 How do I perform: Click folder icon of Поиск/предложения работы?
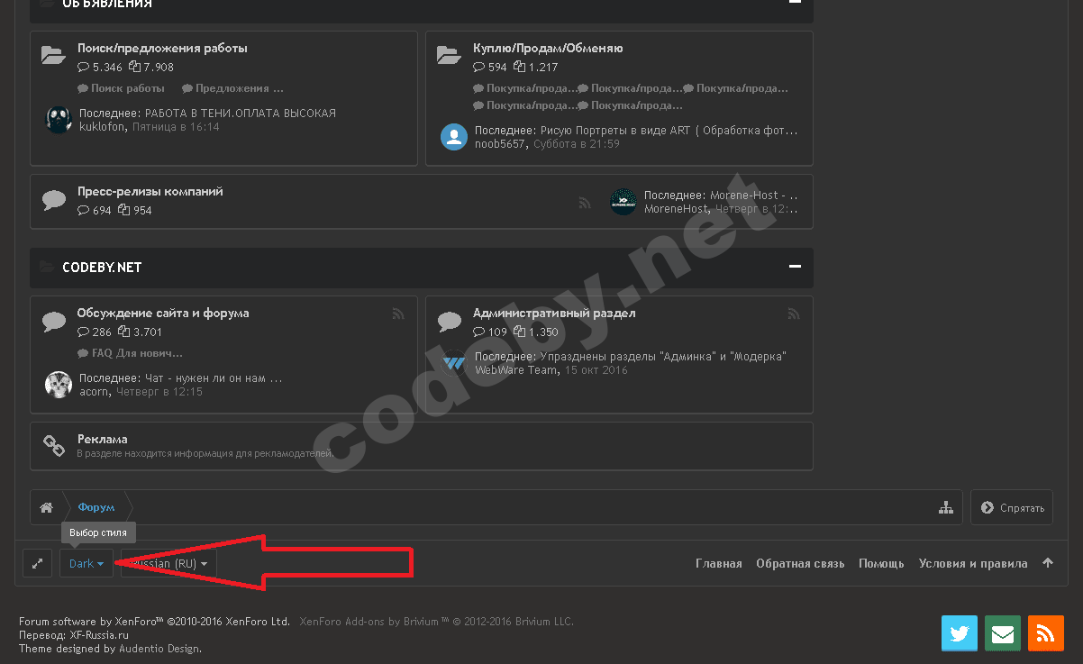coord(54,56)
